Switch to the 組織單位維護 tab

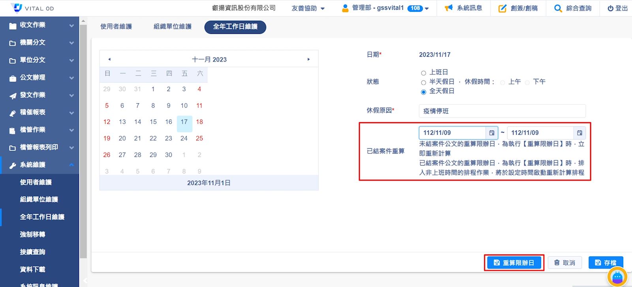coord(173,27)
